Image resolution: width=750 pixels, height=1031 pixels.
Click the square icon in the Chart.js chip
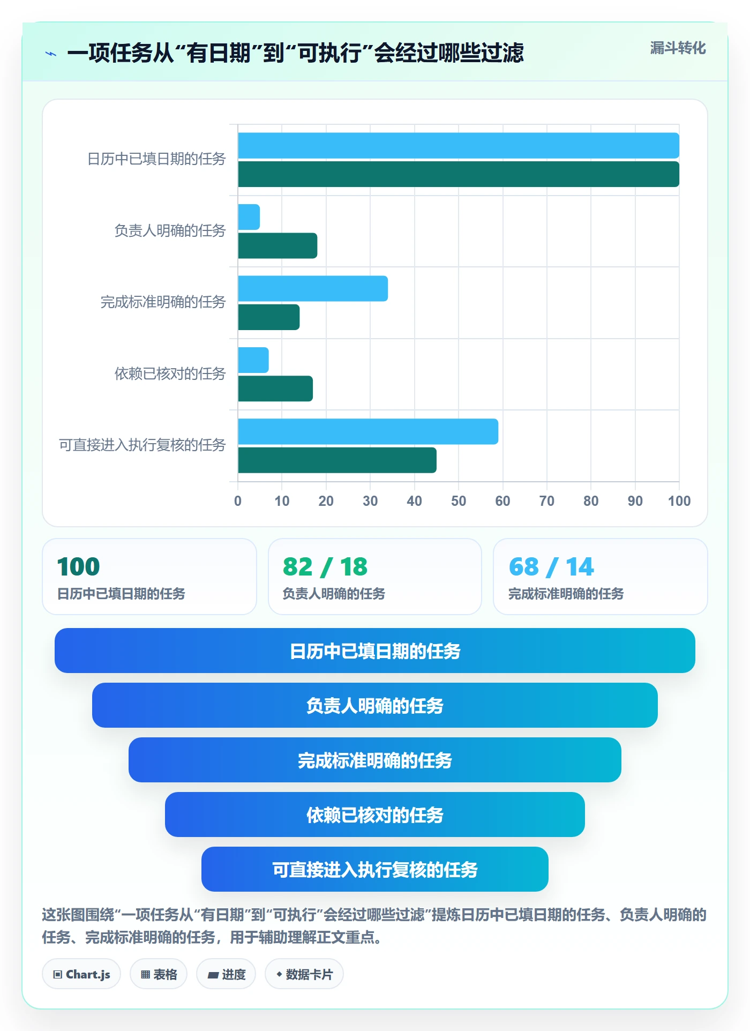pos(58,974)
